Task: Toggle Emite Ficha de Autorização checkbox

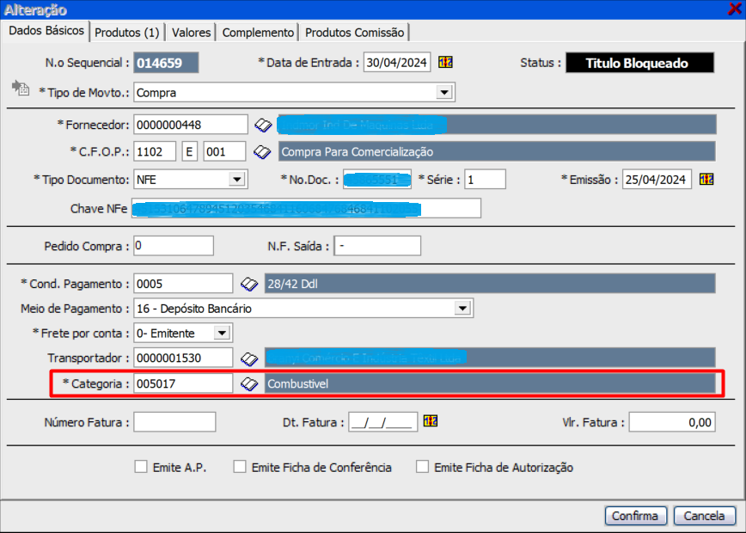Action: point(422,468)
